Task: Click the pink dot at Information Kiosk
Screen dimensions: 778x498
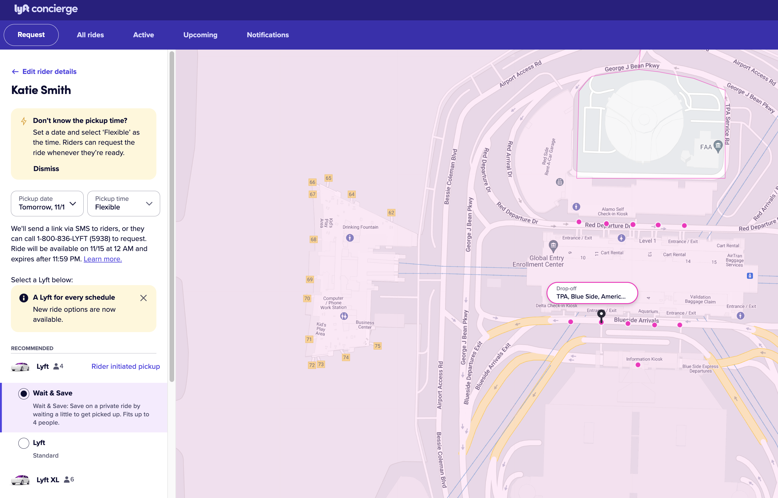Action: click(x=638, y=365)
